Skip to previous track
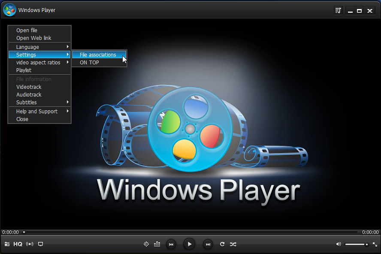The height and width of the screenshot is (254, 381). 171,245
